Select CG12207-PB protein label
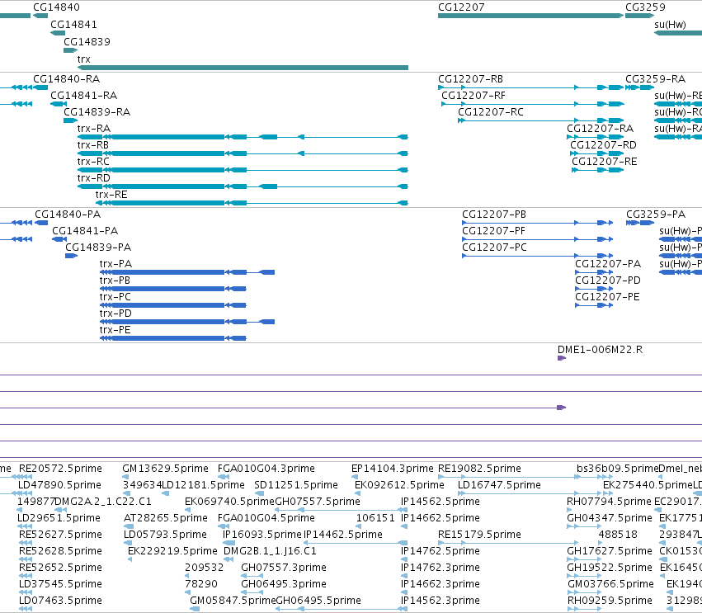The height and width of the screenshot is (613, 702). (x=494, y=215)
